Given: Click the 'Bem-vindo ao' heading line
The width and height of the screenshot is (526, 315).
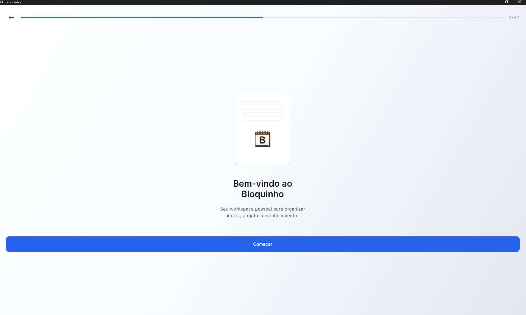Looking at the screenshot, I should pyautogui.click(x=262, y=184).
